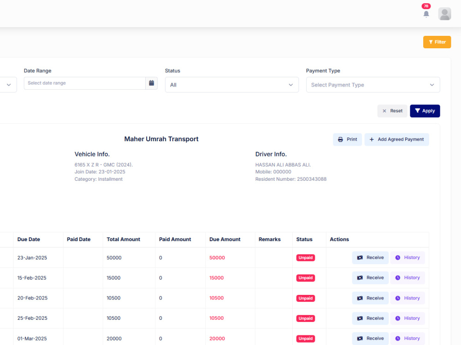Open the partially visible leftmost dropdown chevron
Image resolution: width=461 pixels, height=345 pixels.
(x=8, y=85)
